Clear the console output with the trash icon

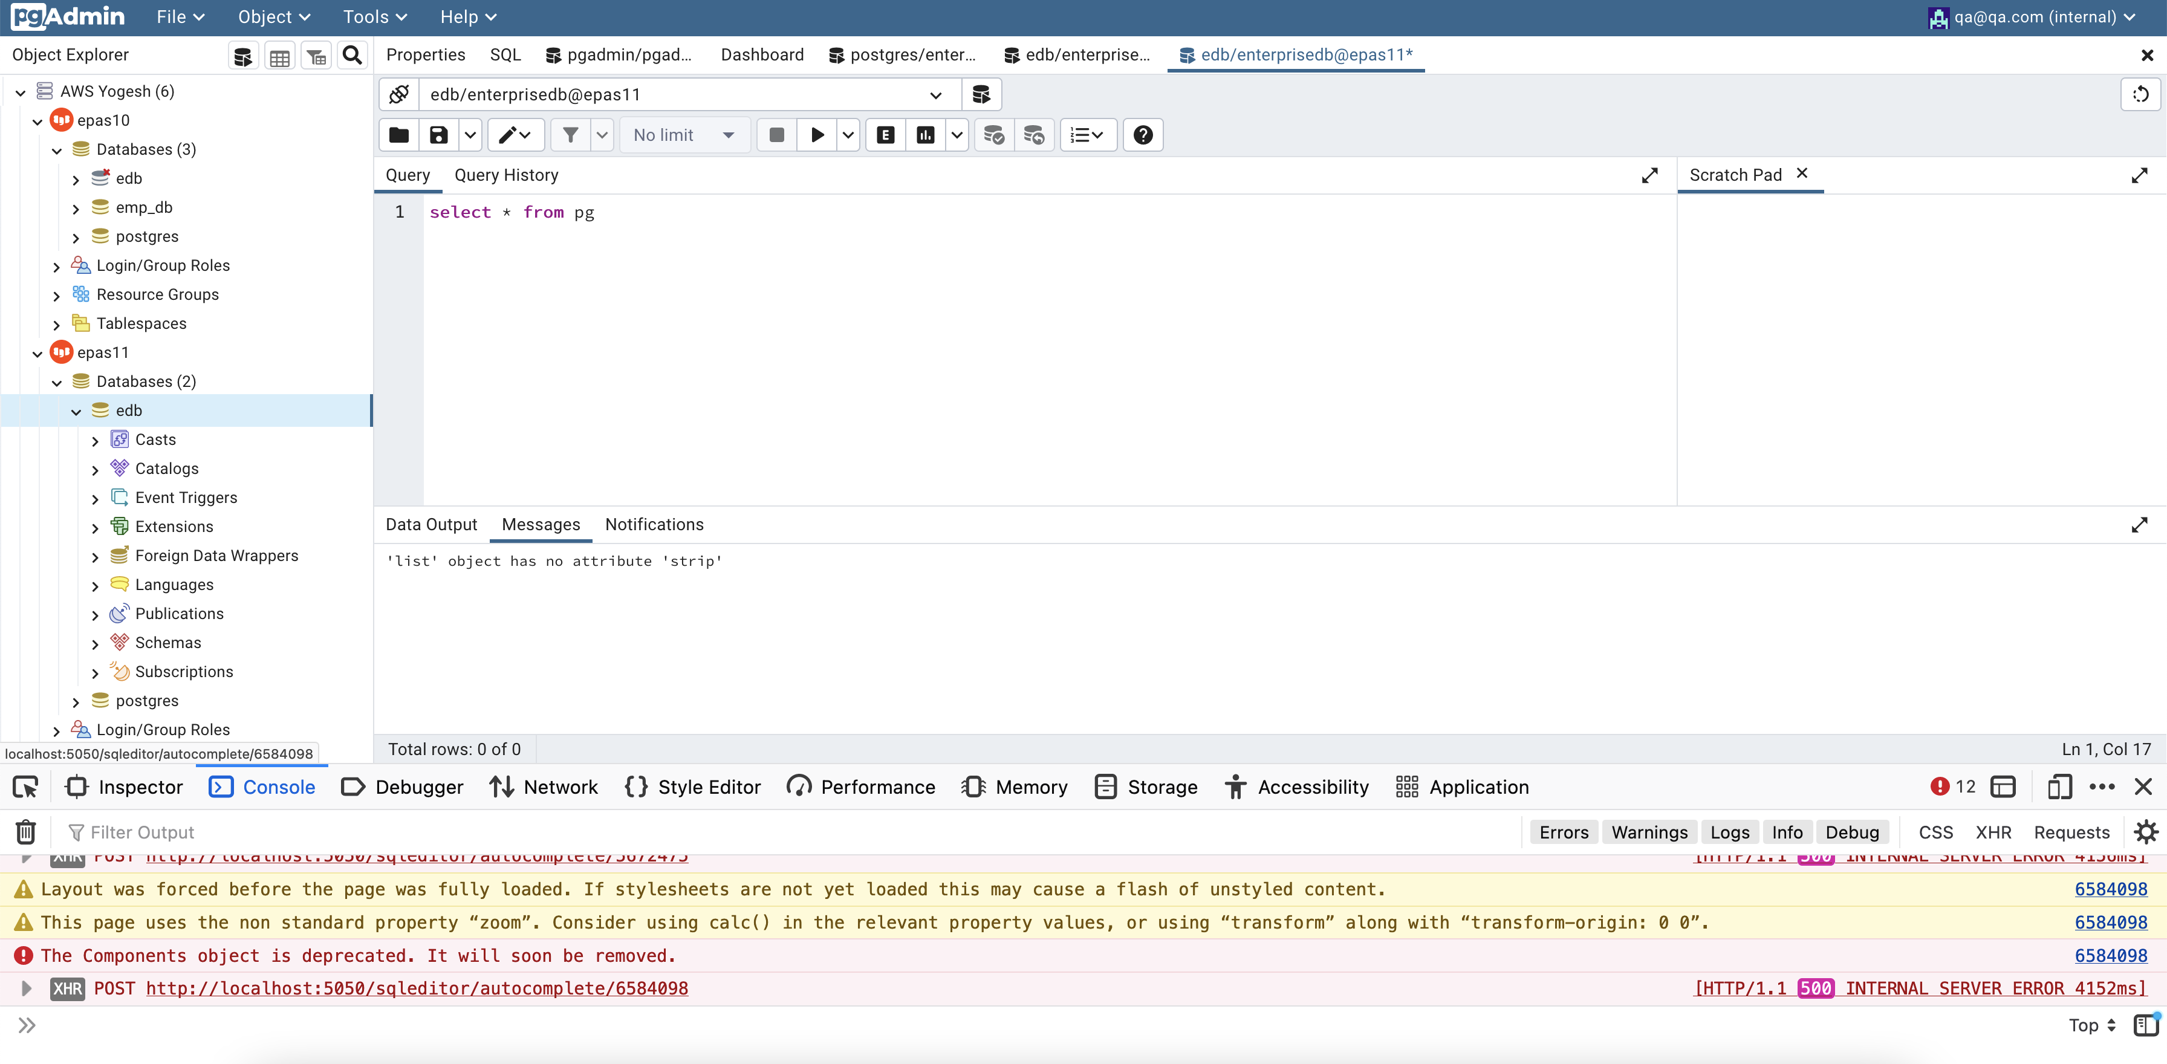click(24, 832)
